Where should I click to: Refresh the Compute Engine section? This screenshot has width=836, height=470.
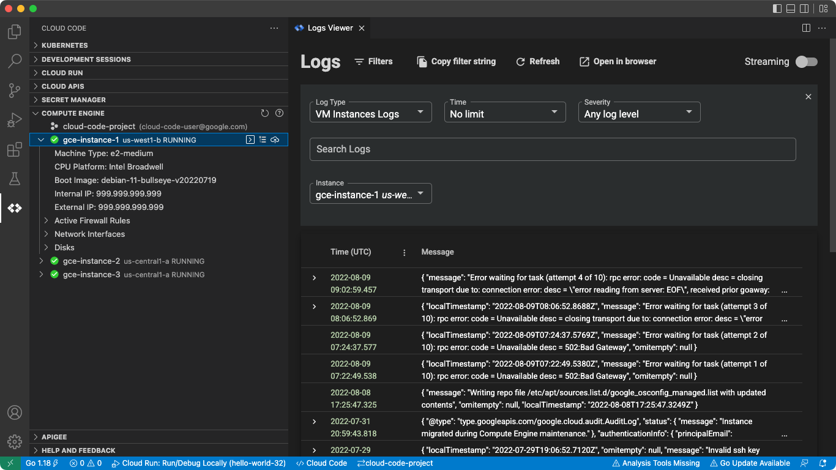[265, 113]
